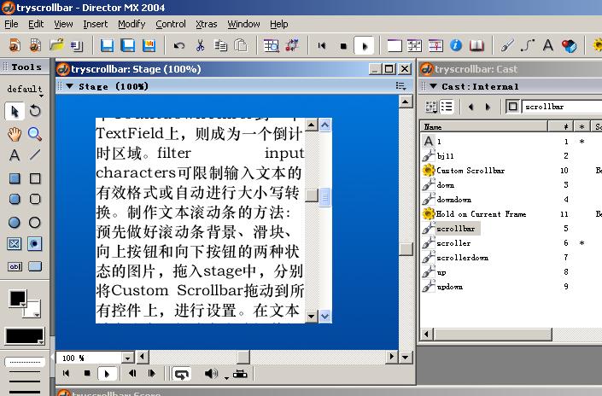Play movie from main toolbar
The image size is (602, 396).
tap(364, 46)
